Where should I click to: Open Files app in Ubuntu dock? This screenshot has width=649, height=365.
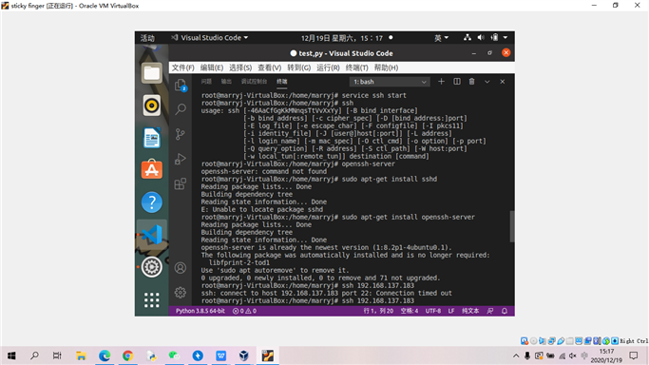[x=152, y=73]
